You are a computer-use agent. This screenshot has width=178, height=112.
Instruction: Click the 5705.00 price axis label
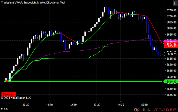172,10
